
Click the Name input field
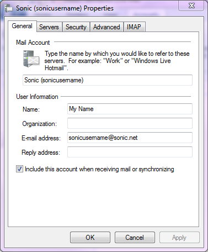[130, 109]
